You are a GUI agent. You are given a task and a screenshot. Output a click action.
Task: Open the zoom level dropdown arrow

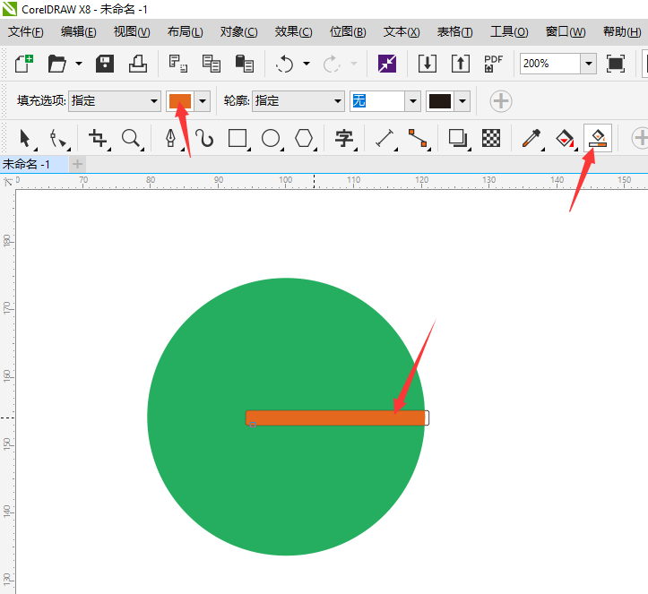589,64
